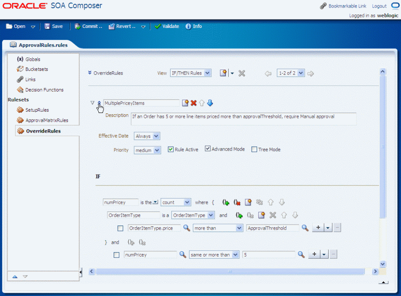Image resolution: width=401 pixels, height=296 pixels.
Task: Click the red delete rule X icon
Action: (x=194, y=103)
